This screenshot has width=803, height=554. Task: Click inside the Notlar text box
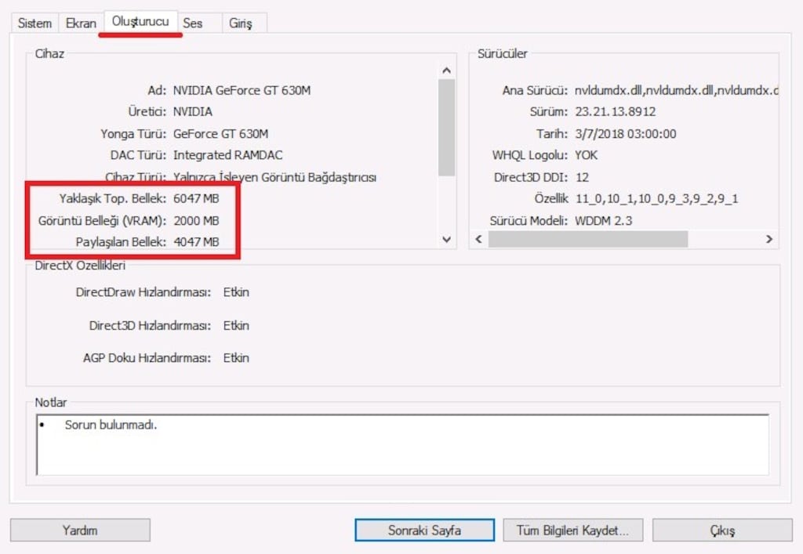point(402,444)
